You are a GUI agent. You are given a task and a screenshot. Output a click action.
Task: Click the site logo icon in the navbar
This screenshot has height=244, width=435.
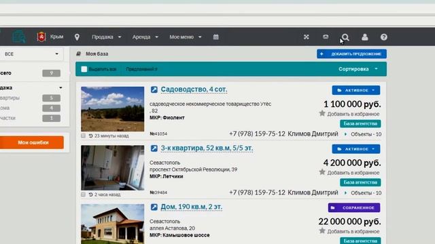[19, 37]
